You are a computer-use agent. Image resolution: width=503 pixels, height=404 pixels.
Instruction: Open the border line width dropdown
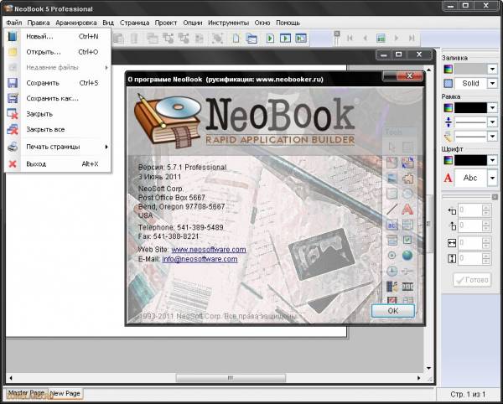492,122
